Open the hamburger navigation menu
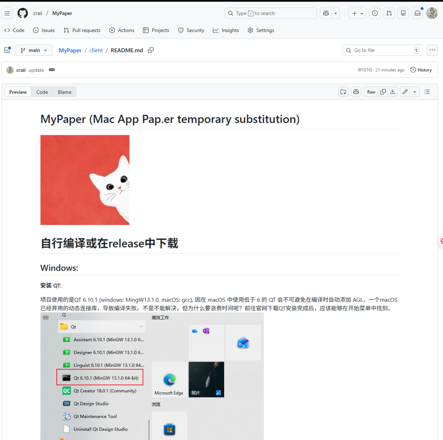The image size is (443, 440). [7, 13]
